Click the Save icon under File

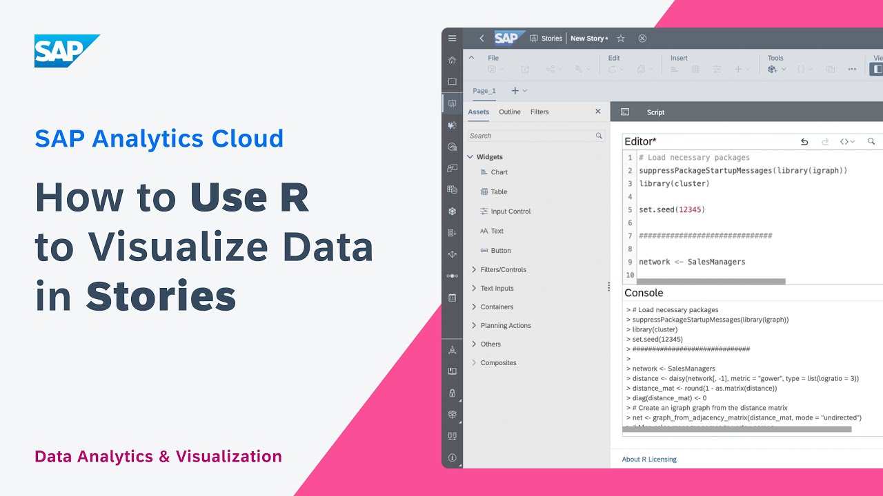pos(492,70)
